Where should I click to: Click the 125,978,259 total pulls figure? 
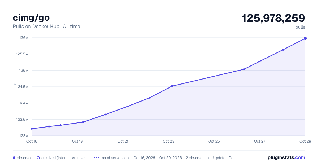[273, 18]
